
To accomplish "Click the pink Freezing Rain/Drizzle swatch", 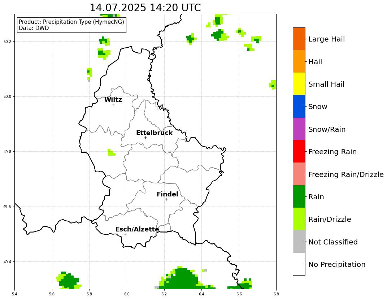I will pyautogui.click(x=299, y=174).
